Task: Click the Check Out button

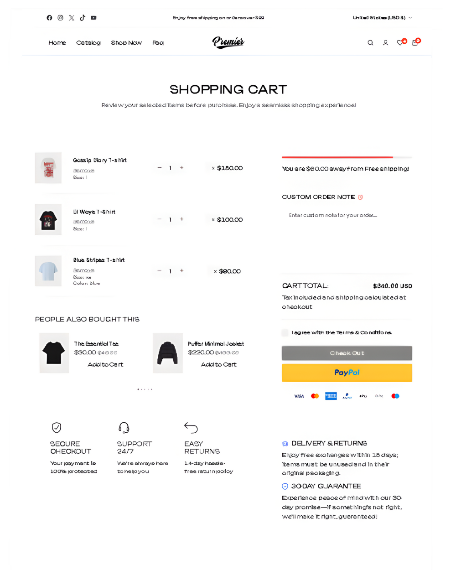Action: (x=347, y=353)
